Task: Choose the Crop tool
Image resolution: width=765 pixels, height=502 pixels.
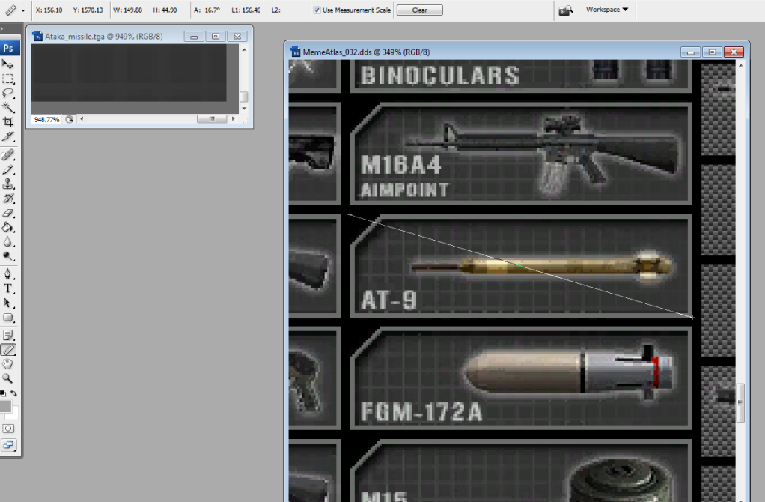Action: pyautogui.click(x=8, y=121)
